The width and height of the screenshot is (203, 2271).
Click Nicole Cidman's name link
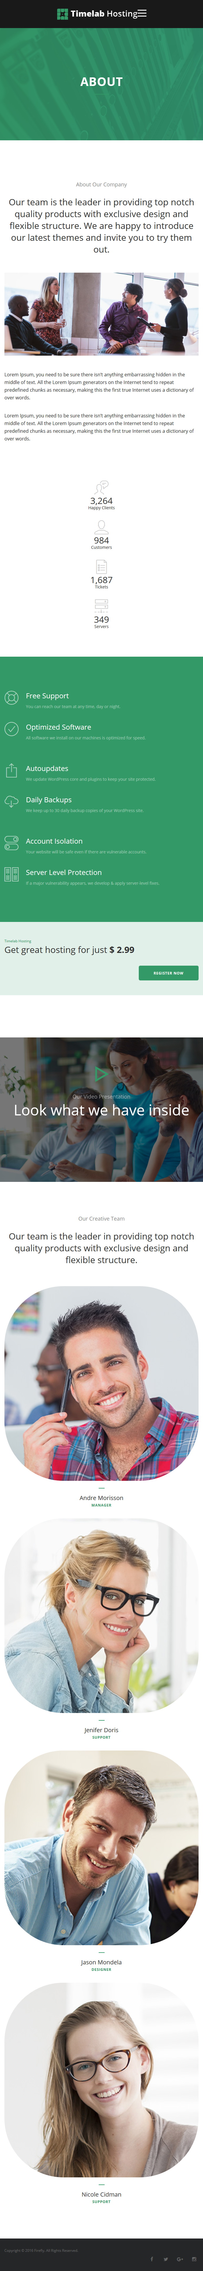tap(101, 2194)
